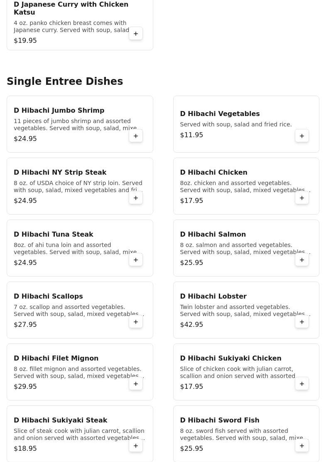Add D Hibachi Salmon to order

coord(302,260)
